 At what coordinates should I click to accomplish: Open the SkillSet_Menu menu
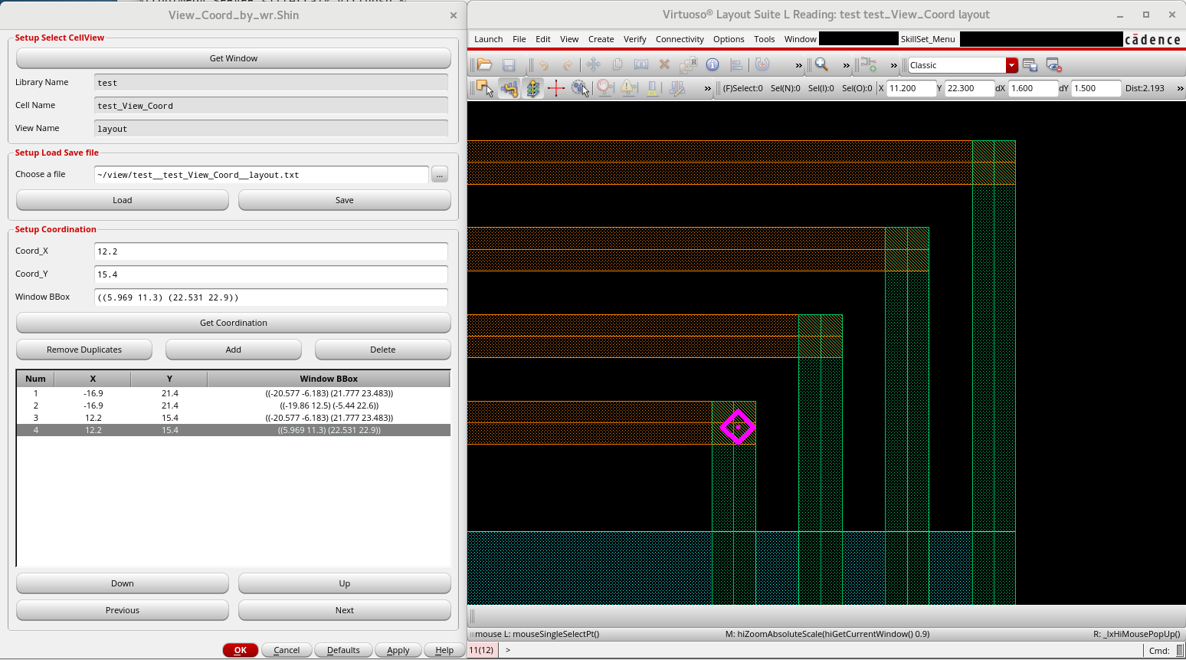point(928,39)
